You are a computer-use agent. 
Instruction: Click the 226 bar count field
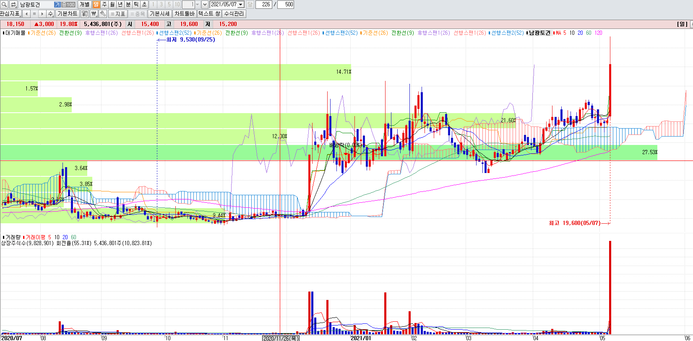[264, 4]
